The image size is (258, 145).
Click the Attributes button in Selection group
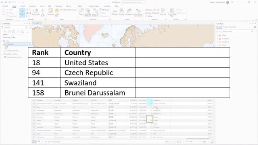pyautogui.click(x=104, y=10)
